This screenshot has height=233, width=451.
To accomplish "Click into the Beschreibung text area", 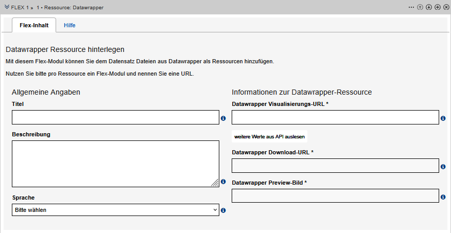I will click(116, 164).
